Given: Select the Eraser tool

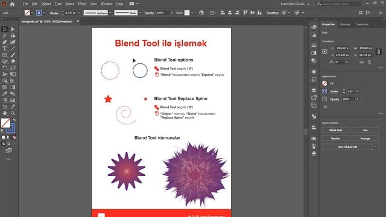Looking at the screenshot, I should 13,61.
